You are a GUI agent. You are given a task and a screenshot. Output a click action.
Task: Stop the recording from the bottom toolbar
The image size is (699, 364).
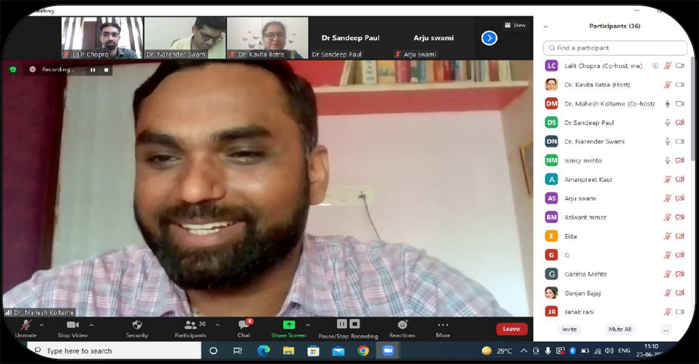[x=355, y=324]
